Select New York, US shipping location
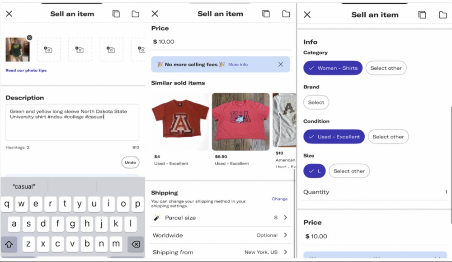 [x=261, y=252]
